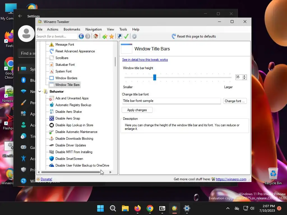Screen dimensions: 287x215
Task: Decrease title bar height spinner down arrow
Action: click(x=244, y=78)
